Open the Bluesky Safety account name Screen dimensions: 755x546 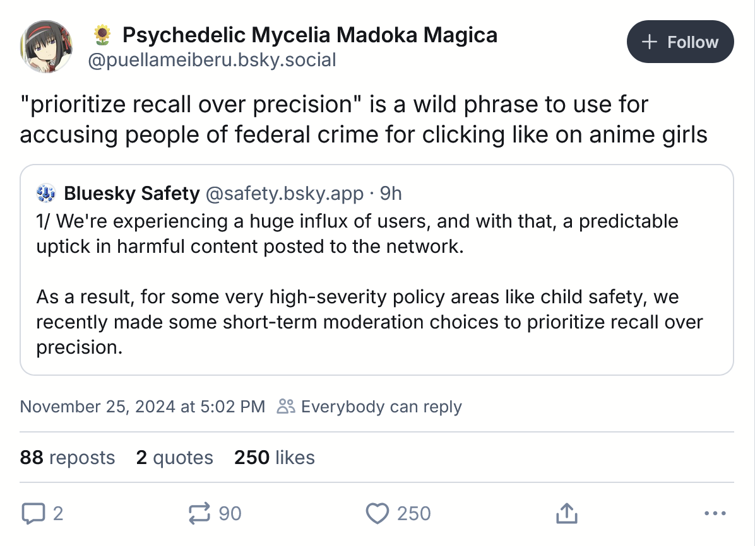(131, 193)
